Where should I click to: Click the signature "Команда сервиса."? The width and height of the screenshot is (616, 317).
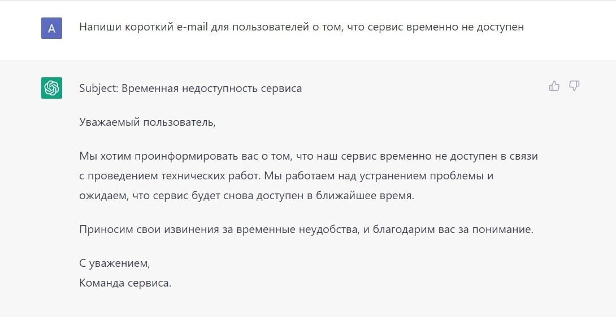tap(125, 283)
